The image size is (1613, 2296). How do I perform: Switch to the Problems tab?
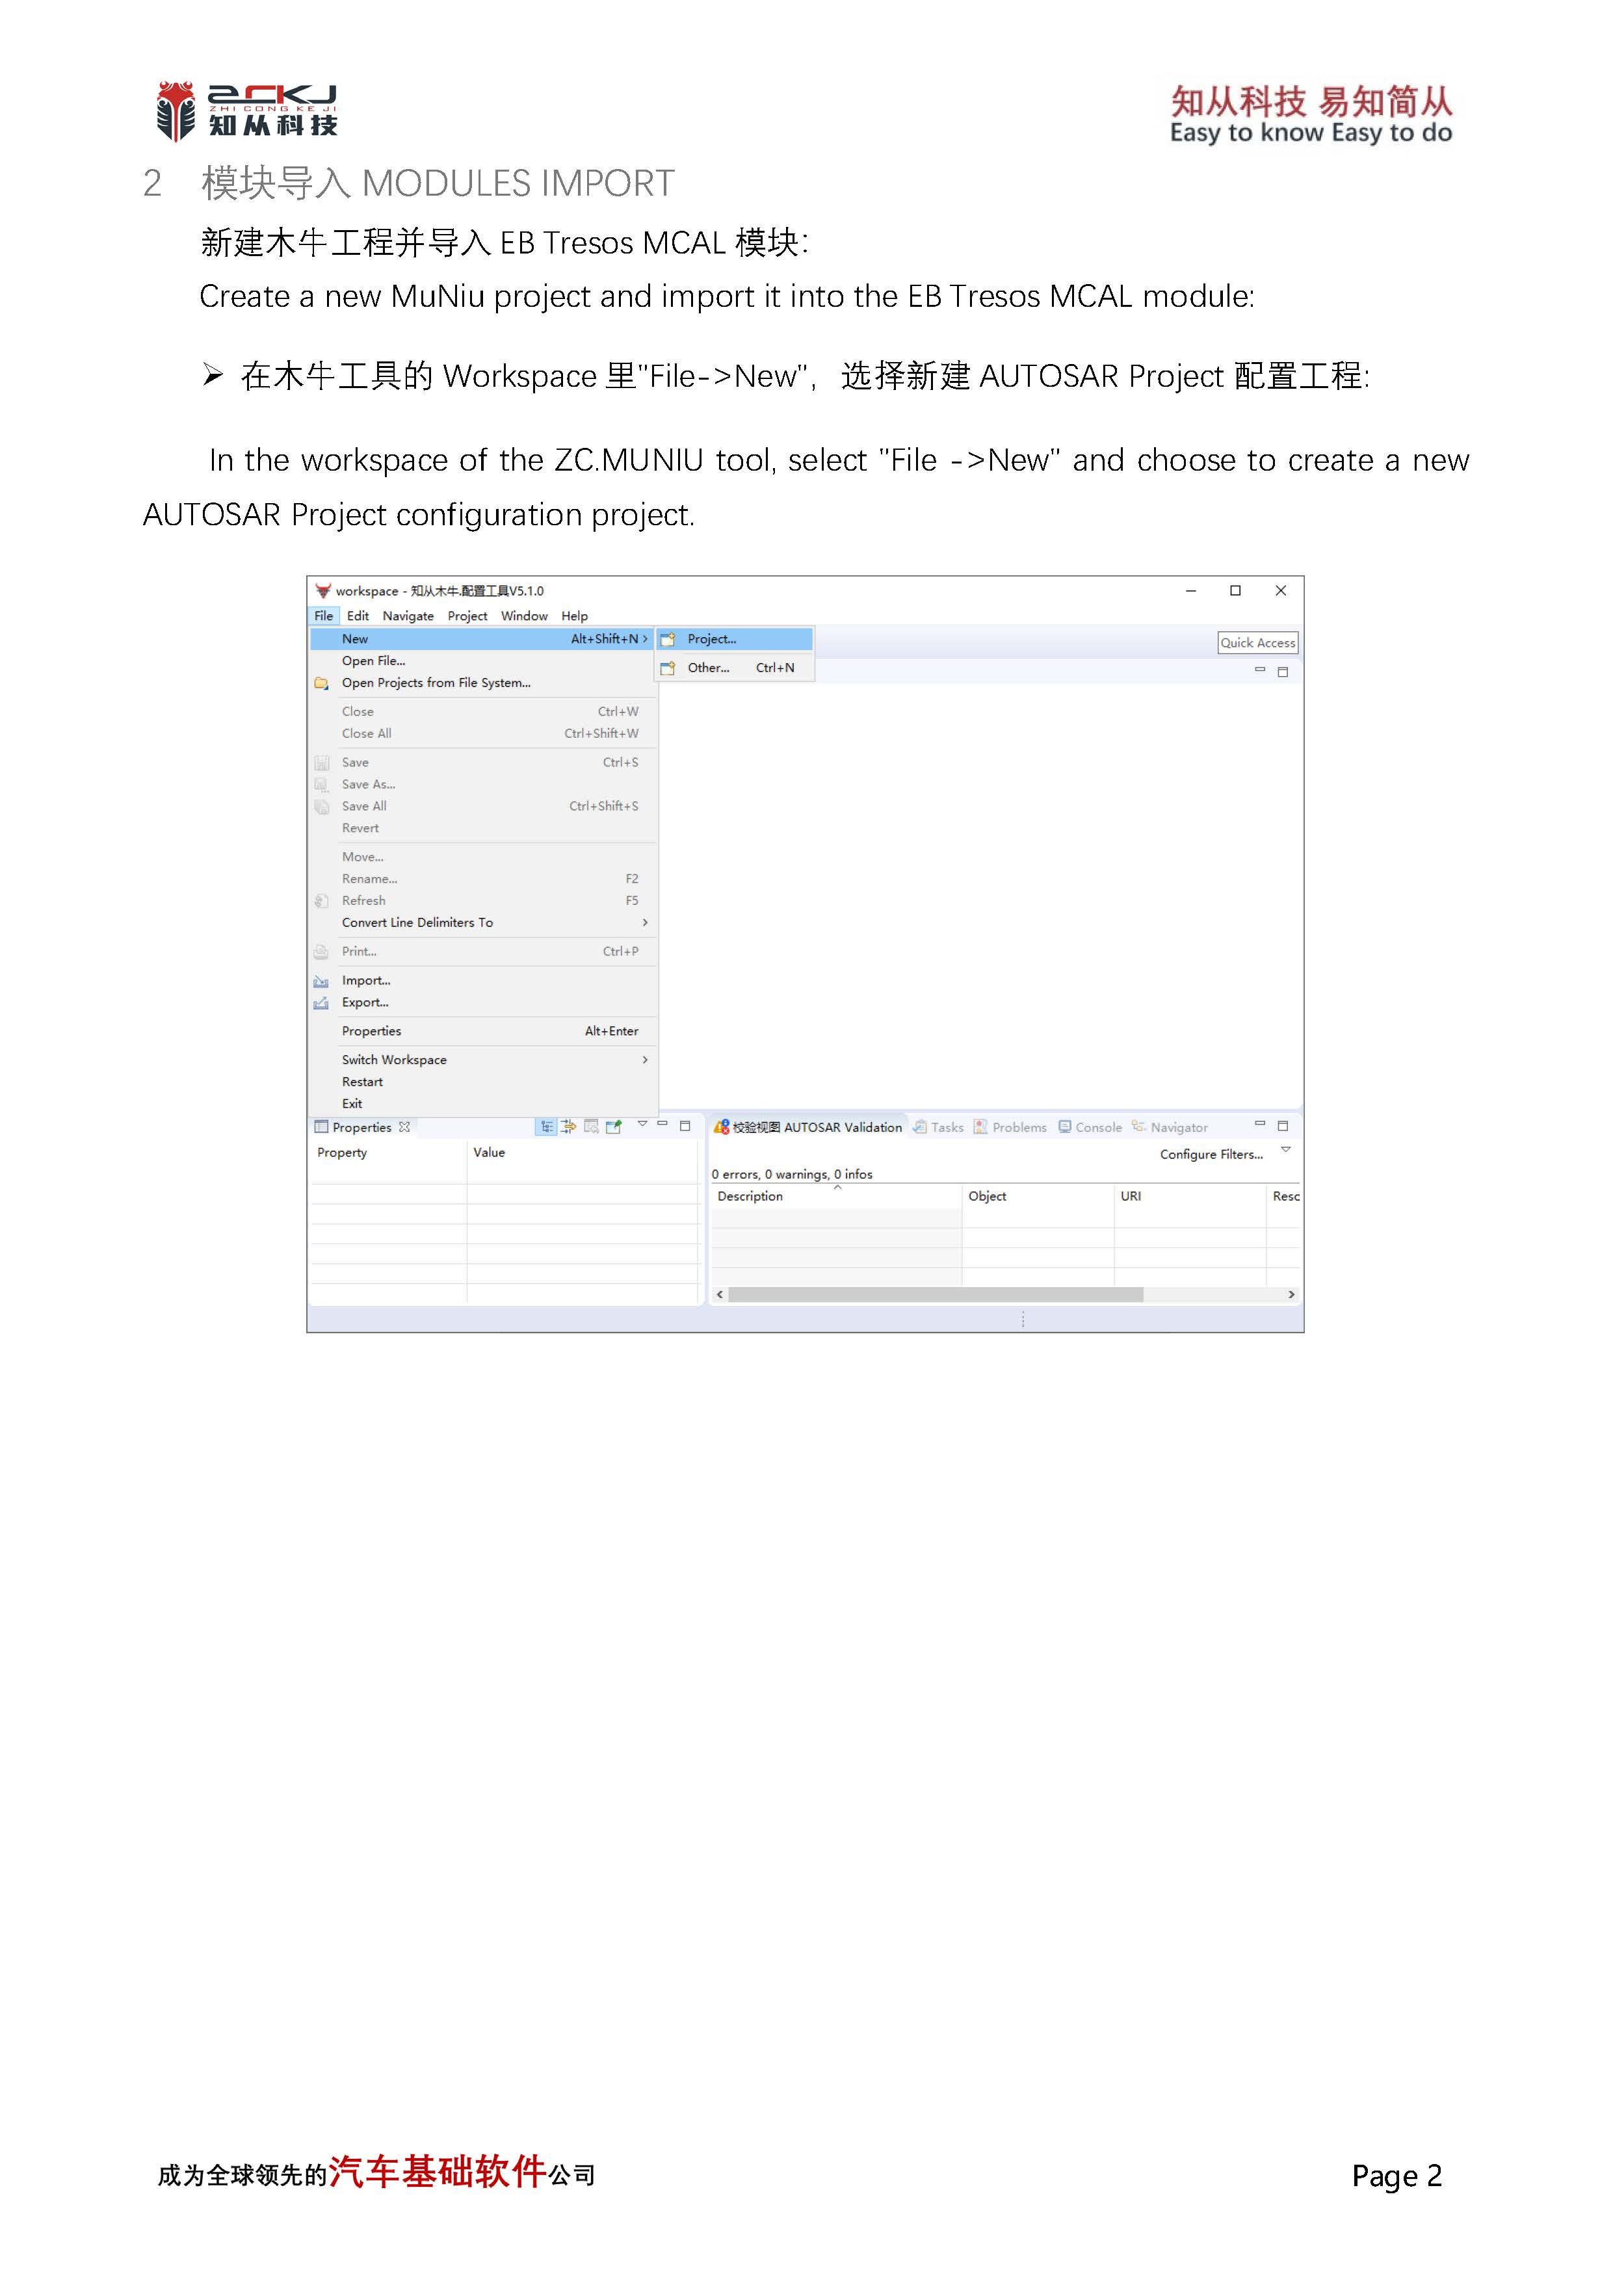coord(1010,1127)
